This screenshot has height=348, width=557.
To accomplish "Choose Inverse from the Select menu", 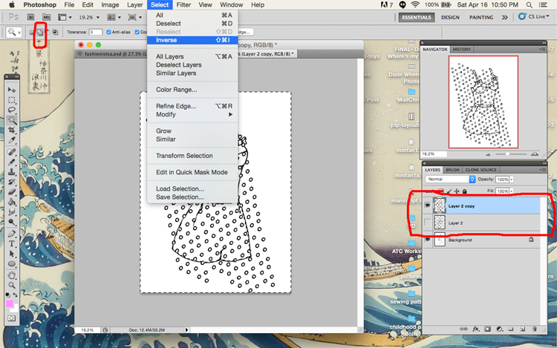I will point(192,40).
